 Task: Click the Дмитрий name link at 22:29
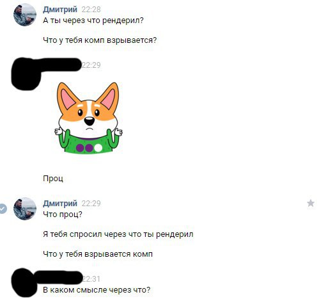tap(60, 204)
